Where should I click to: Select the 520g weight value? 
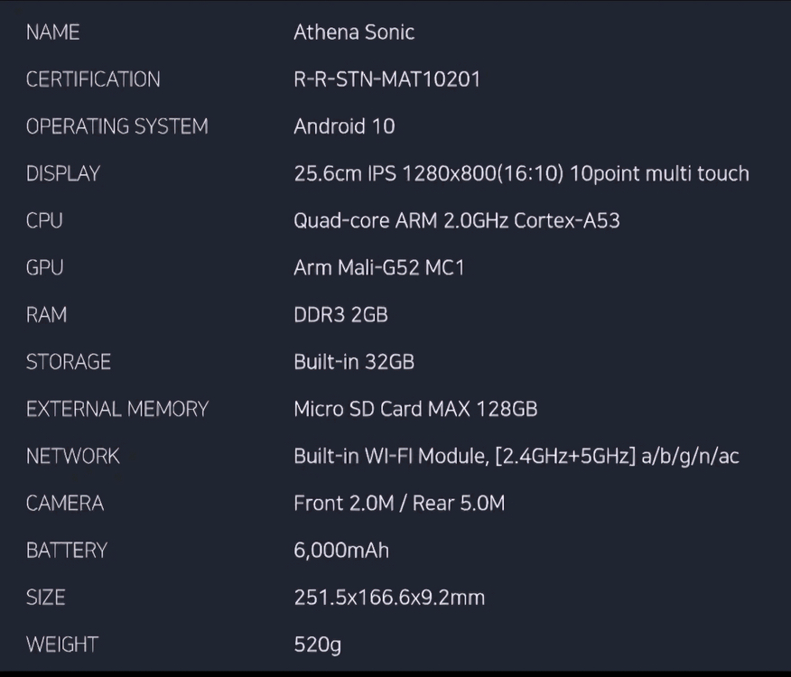pyautogui.click(x=317, y=644)
